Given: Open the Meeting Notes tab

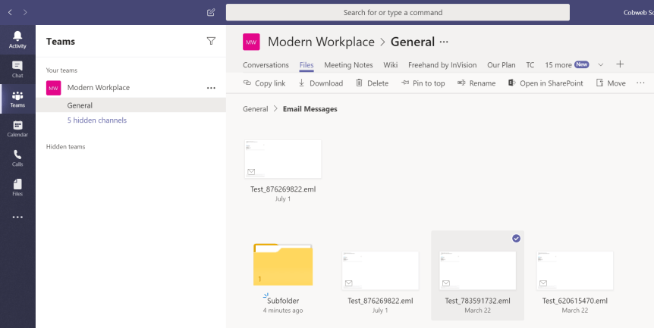Looking at the screenshot, I should pos(348,65).
